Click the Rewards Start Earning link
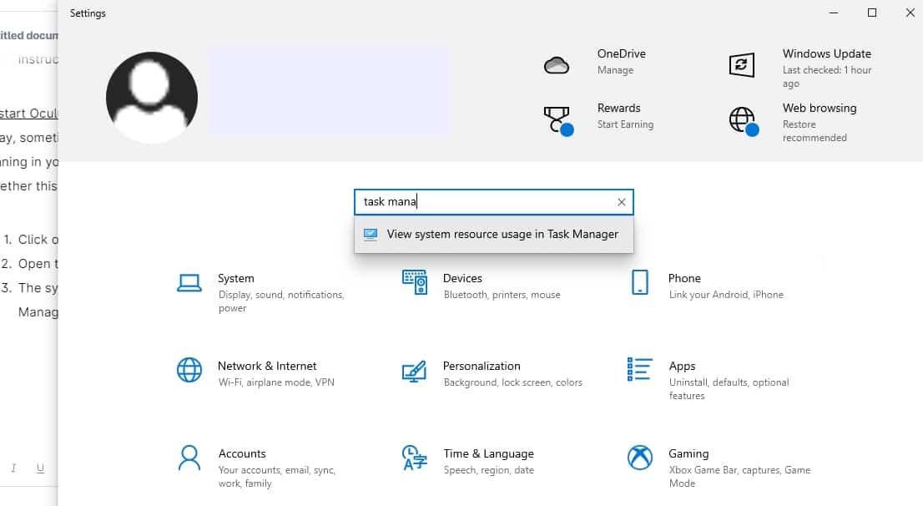The height and width of the screenshot is (506, 923). (x=625, y=124)
